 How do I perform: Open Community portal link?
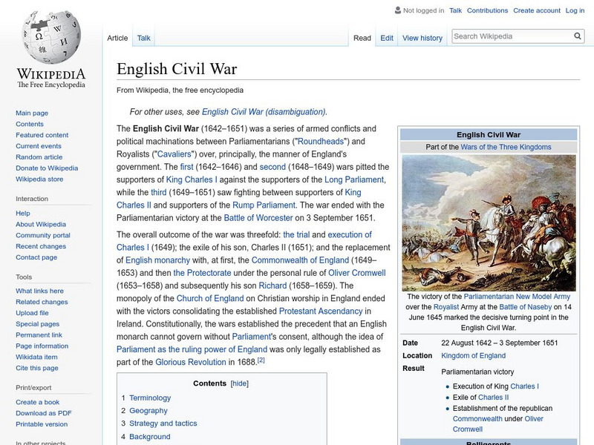[43, 235]
